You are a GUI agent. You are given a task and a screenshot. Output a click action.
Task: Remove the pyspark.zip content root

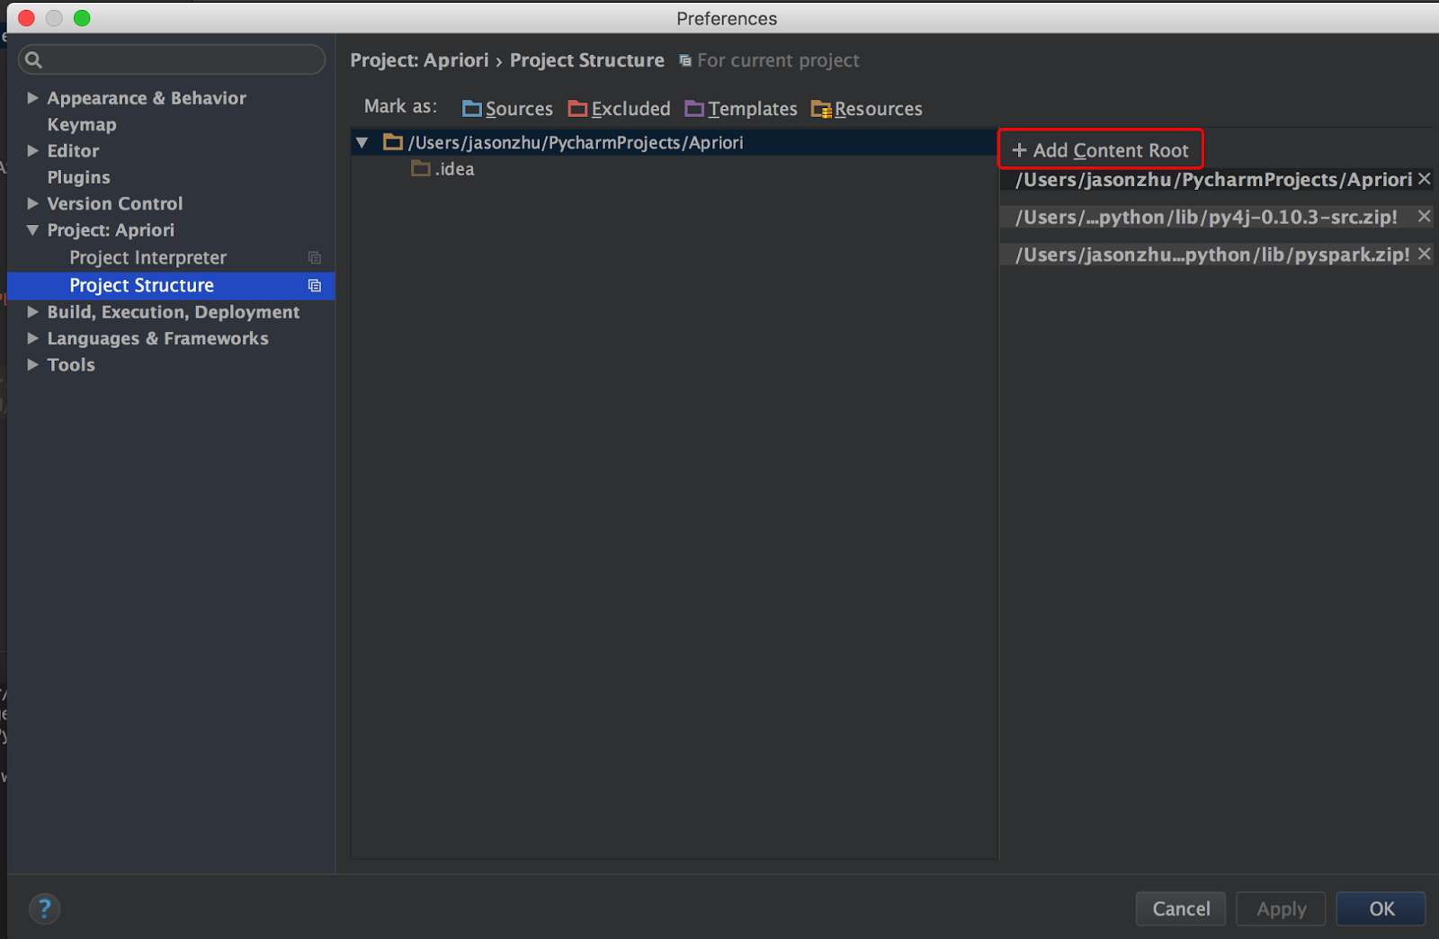tap(1424, 254)
